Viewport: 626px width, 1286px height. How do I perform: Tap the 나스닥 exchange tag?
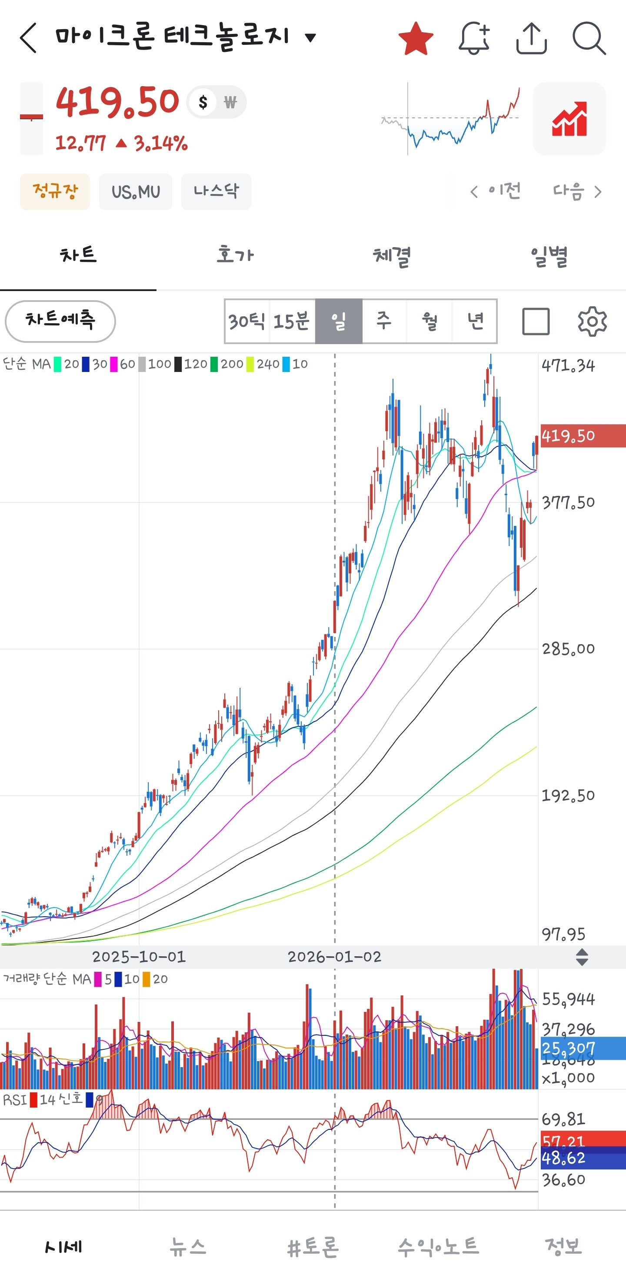click(x=216, y=191)
